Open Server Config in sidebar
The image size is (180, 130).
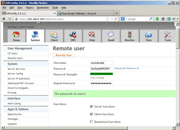pyautogui.click(x=15, y=74)
